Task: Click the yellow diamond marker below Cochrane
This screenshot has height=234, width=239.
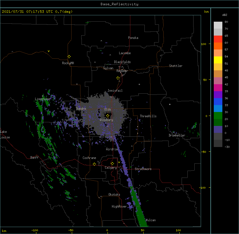Action: (x=94, y=164)
